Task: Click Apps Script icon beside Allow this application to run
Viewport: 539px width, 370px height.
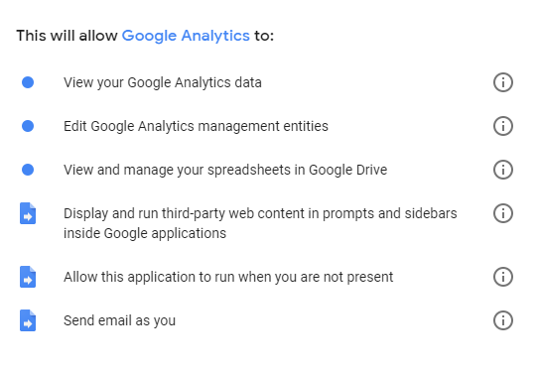Action: [x=28, y=277]
